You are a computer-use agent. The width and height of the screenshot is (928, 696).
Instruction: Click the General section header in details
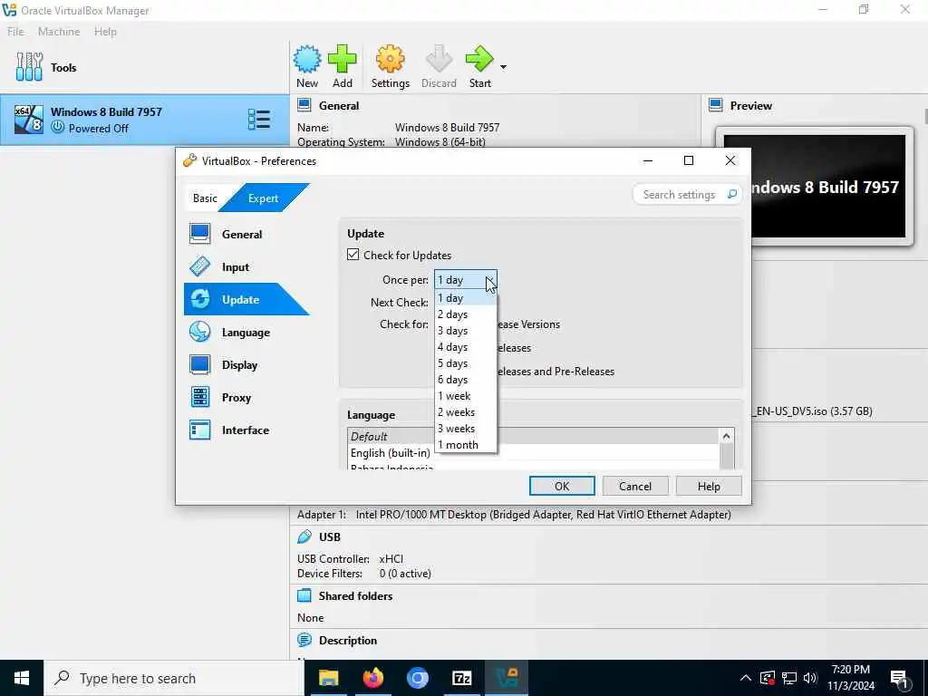pos(339,106)
